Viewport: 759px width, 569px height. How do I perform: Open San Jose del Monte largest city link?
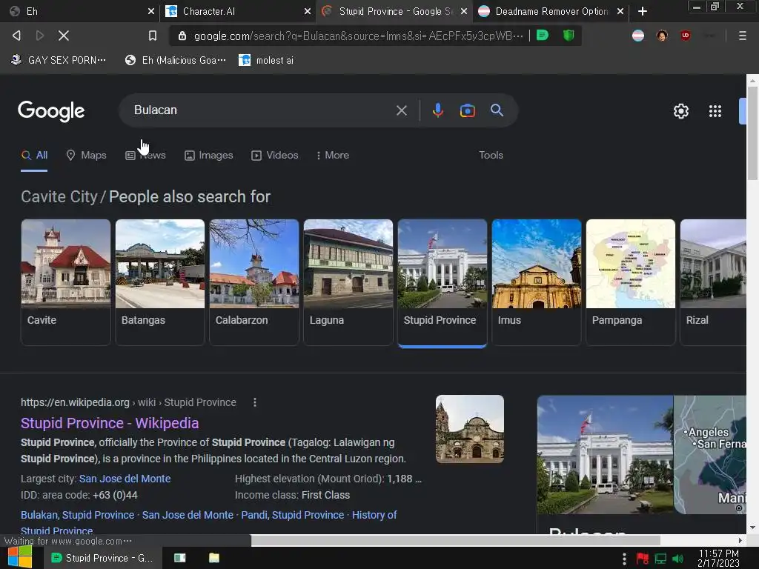tap(125, 479)
